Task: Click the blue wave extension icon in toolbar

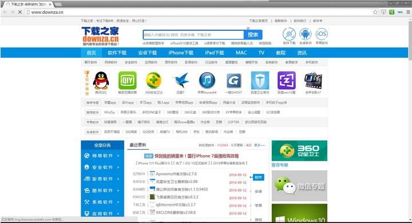Action: pyautogui.click(x=400, y=12)
